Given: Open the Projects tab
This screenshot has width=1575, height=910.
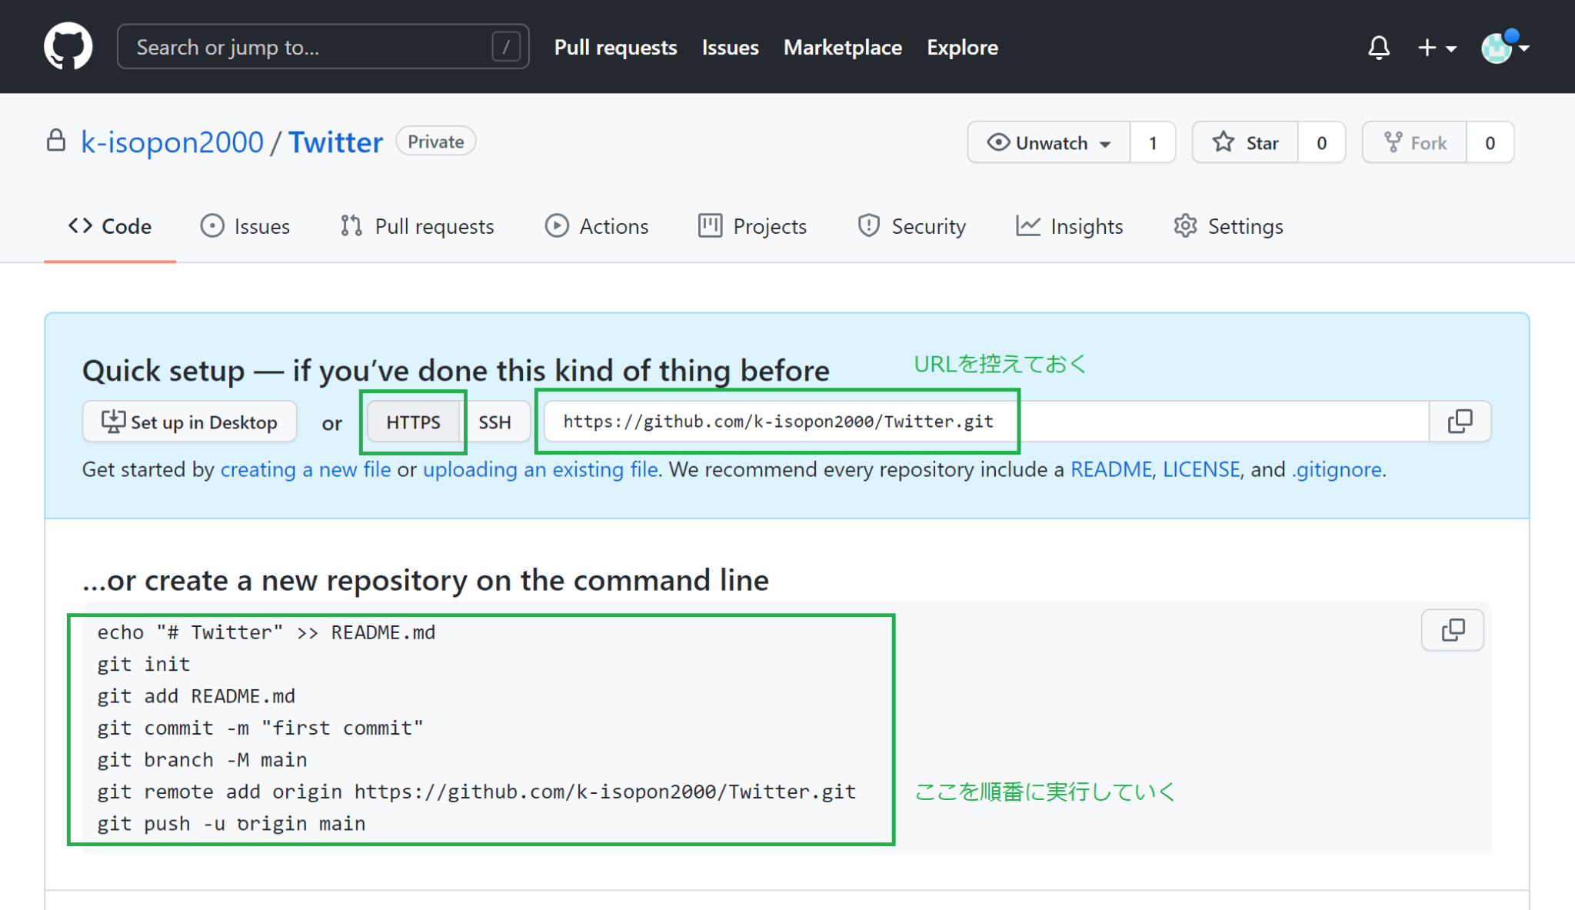Looking at the screenshot, I should point(753,226).
